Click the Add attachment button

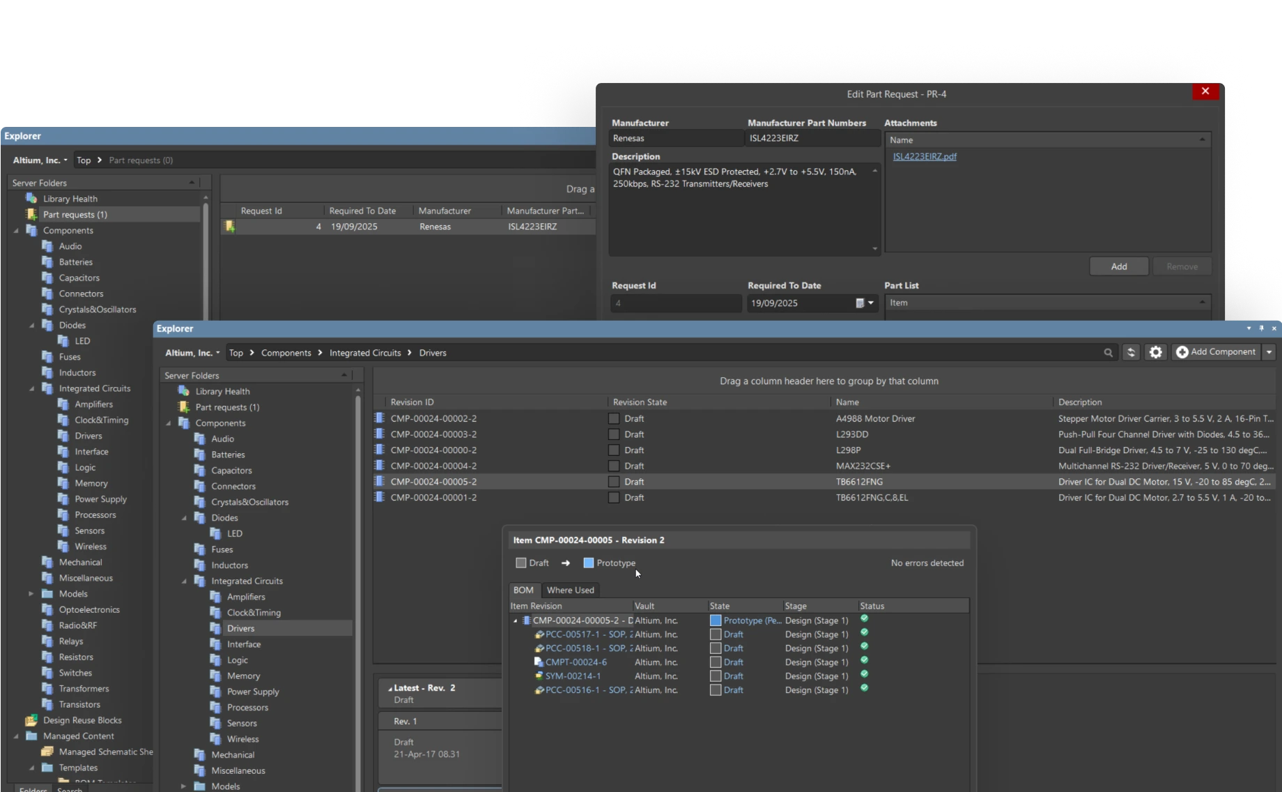tap(1118, 266)
